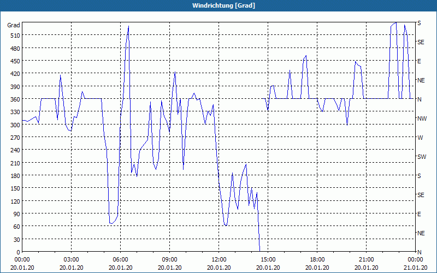The image size is (437, 273).
Task: Select the 90 y-axis tick label
Action: (17, 214)
